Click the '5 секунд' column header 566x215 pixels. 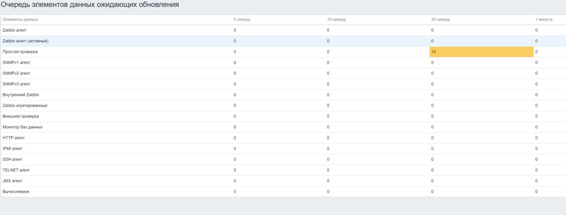click(x=242, y=19)
